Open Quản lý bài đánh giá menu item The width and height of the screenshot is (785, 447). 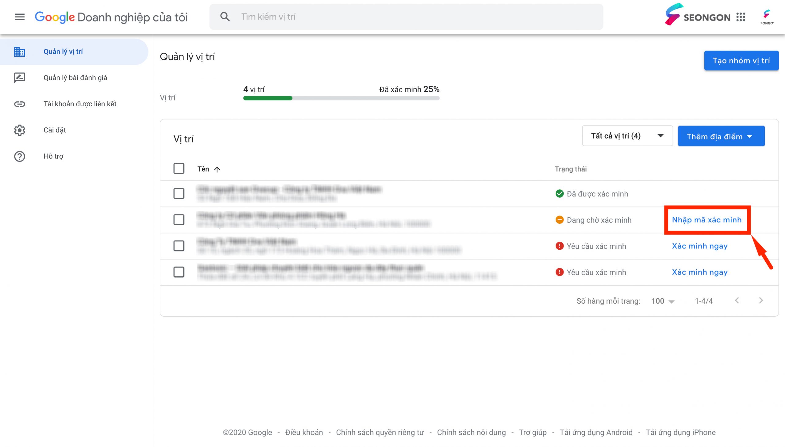click(75, 78)
